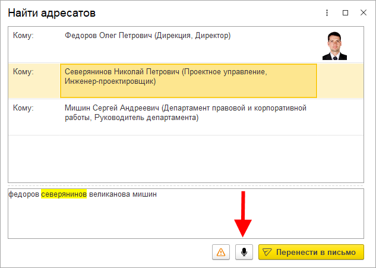Click the orange warning triangle button
Viewport: 376px width, 268px height.
click(x=221, y=252)
